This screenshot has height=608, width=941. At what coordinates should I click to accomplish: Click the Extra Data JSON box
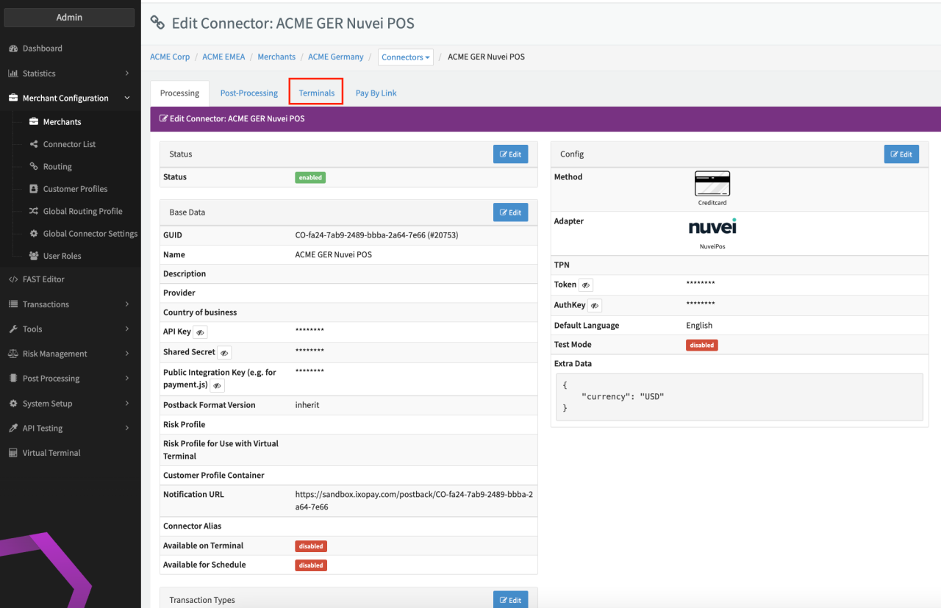(x=739, y=397)
